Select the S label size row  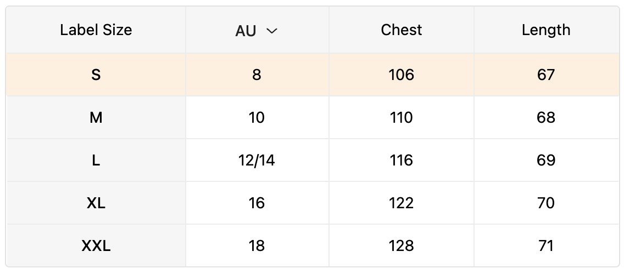(x=313, y=75)
